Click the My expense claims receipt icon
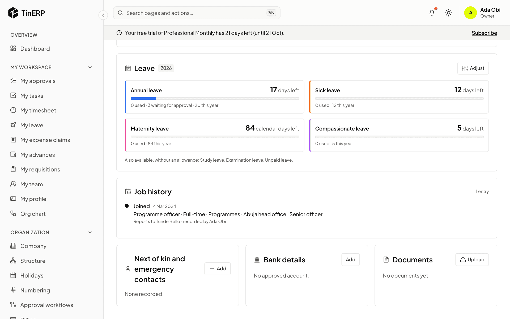 [13, 140]
